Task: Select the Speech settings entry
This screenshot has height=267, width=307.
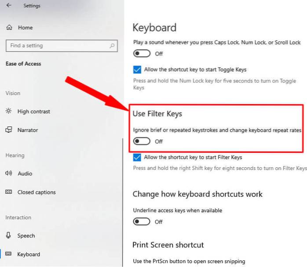Action: 26,236
